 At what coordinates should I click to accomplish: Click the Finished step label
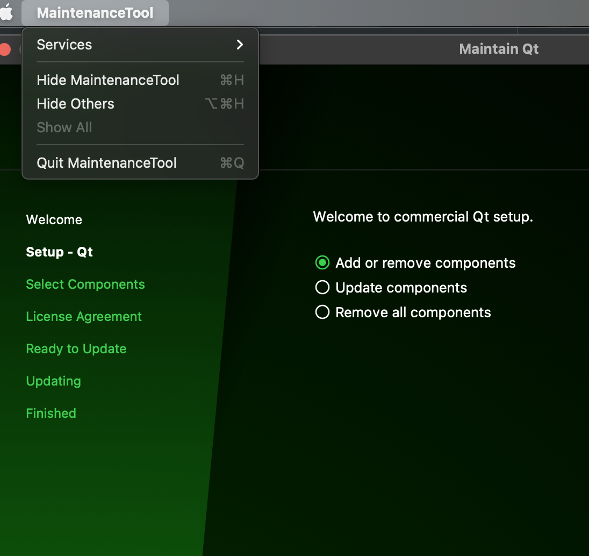51,413
